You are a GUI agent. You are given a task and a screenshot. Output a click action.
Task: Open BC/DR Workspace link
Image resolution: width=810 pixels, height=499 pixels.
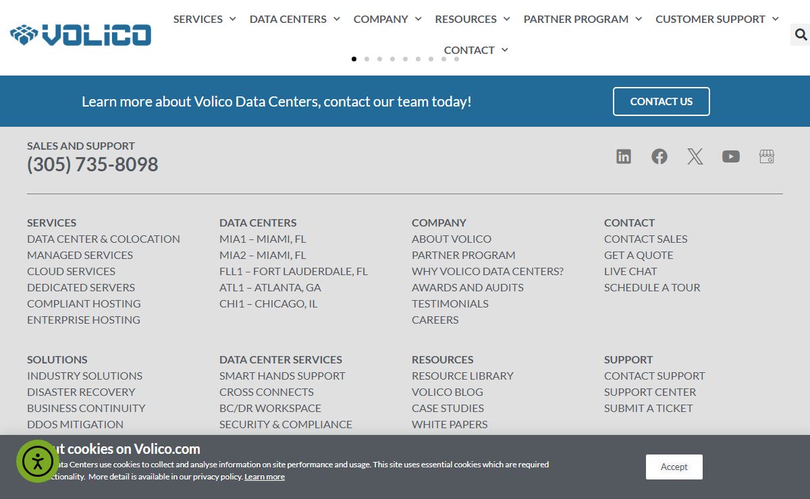(x=270, y=408)
